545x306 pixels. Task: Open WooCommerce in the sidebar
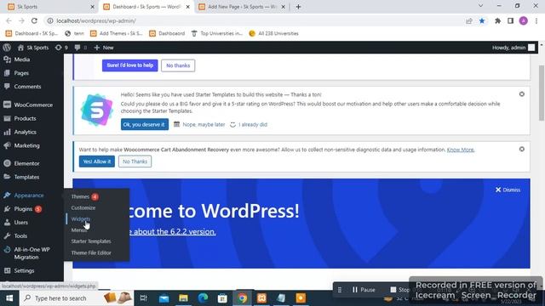[x=33, y=105]
